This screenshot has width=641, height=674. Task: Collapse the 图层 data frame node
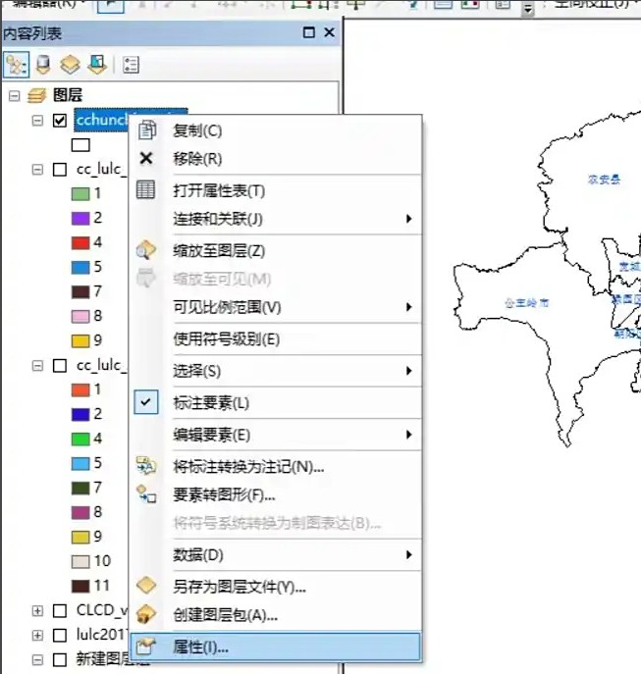point(14,95)
